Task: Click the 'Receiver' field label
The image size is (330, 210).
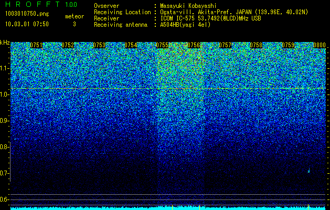Action: 107,18
